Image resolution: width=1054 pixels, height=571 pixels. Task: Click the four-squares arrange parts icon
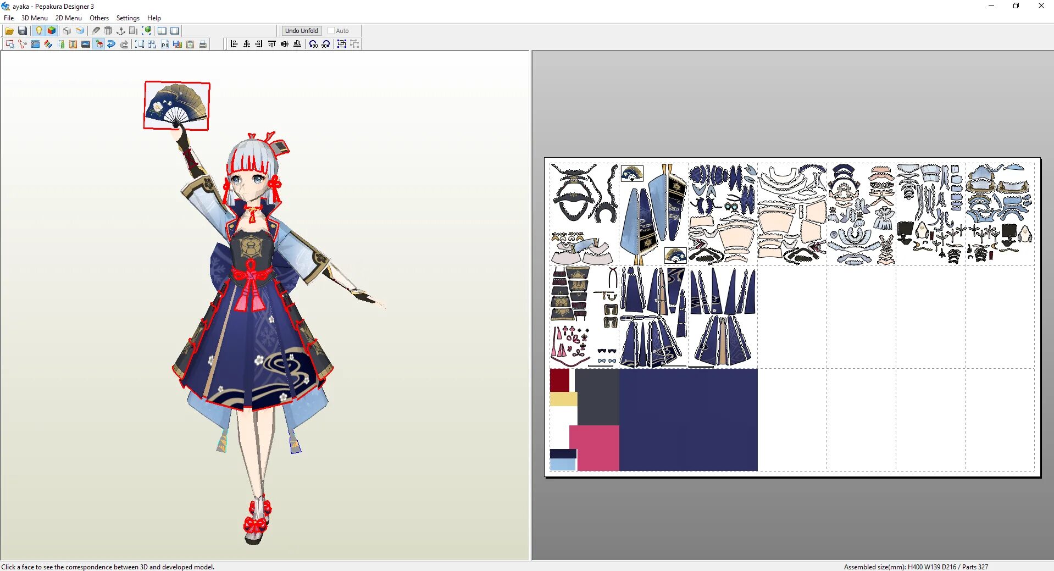[x=152, y=44]
